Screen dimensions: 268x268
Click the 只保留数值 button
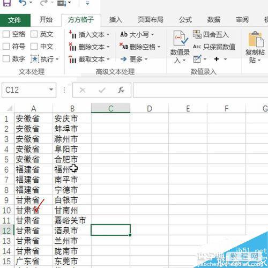[214, 47]
